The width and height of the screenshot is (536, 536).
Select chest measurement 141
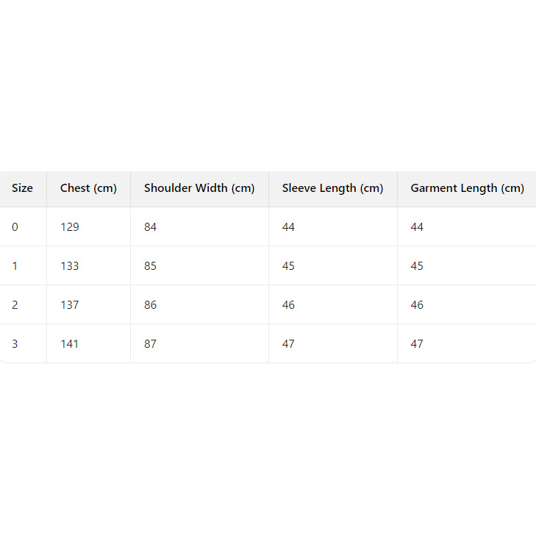70,344
